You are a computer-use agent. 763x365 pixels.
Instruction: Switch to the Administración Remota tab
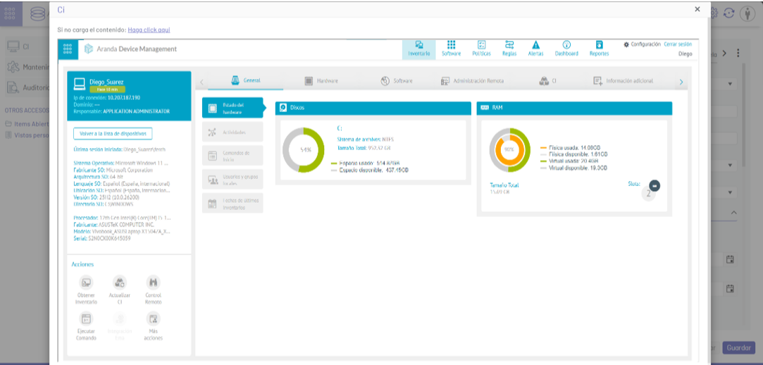pos(472,81)
